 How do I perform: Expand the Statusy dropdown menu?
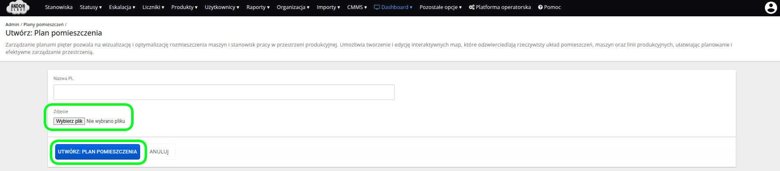[91, 7]
